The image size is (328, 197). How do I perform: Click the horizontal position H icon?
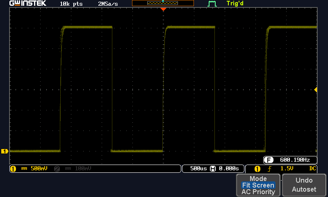point(212,169)
